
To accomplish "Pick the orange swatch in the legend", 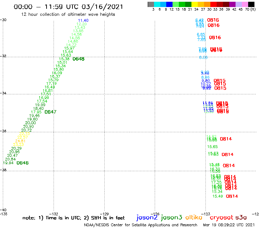I will [x=207, y=4].
